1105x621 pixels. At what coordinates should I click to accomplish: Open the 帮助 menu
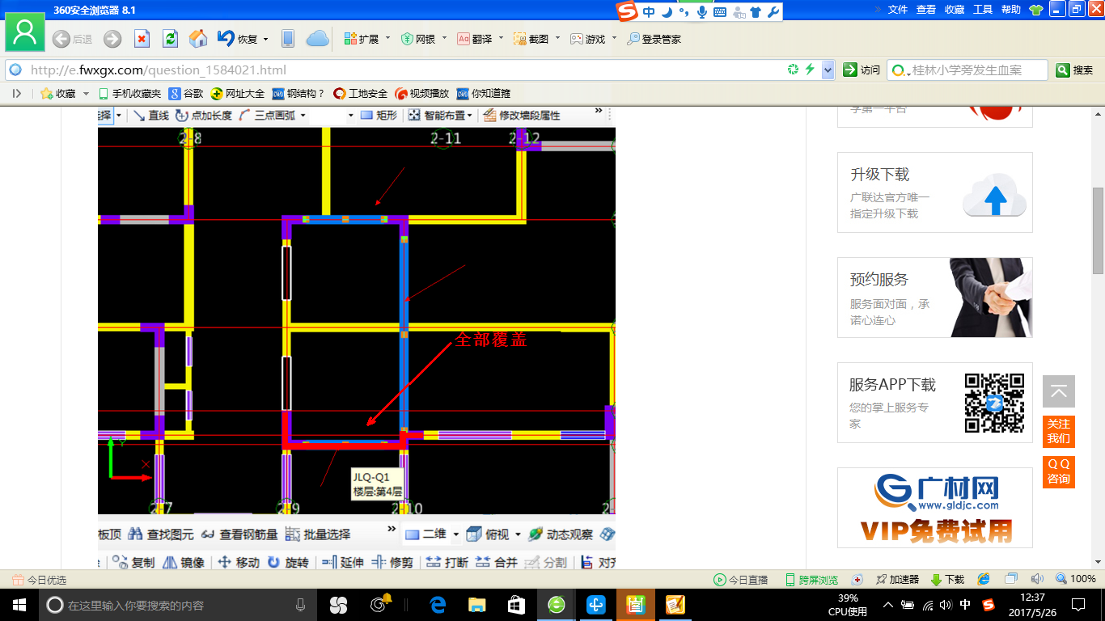[x=1011, y=10]
